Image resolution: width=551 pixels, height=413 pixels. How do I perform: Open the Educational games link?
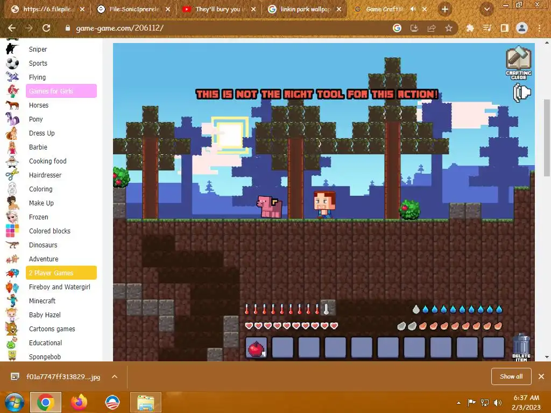pos(45,343)
